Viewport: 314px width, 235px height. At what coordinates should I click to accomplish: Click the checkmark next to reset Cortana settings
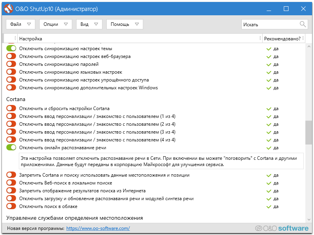269,108
